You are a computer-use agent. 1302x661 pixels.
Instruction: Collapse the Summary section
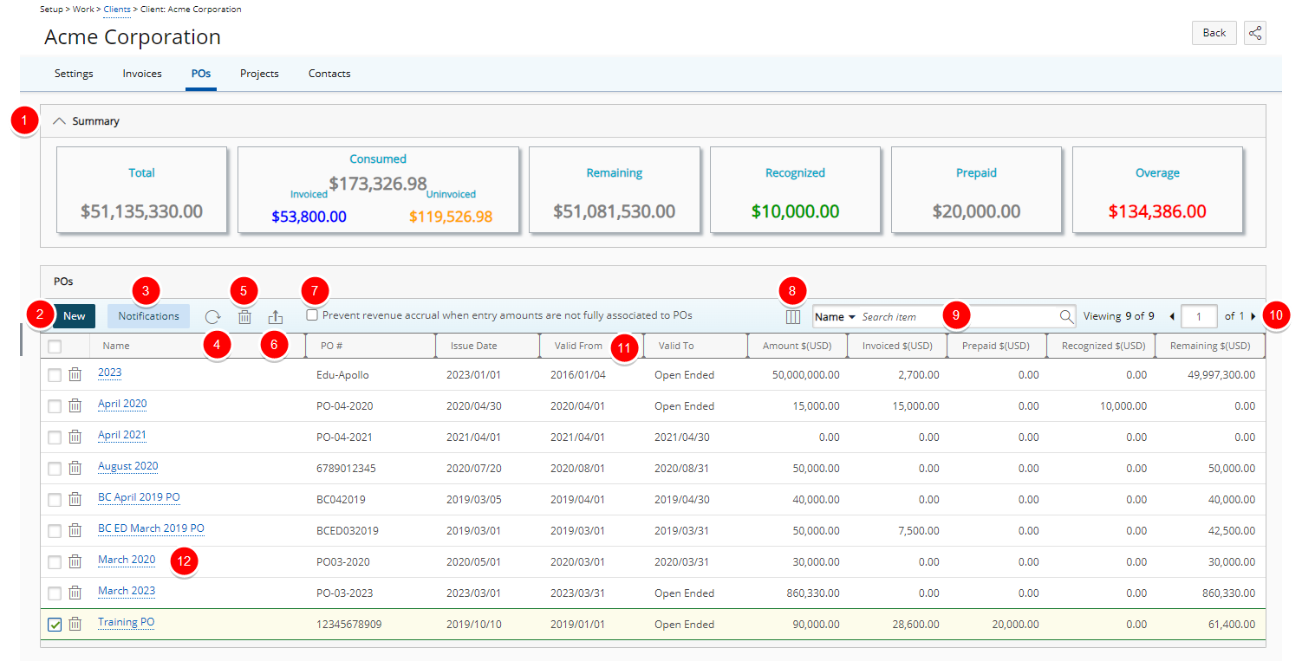(x=59, y=121)
